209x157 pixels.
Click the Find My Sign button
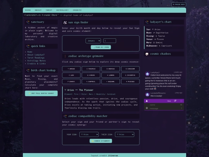[101, 47]
